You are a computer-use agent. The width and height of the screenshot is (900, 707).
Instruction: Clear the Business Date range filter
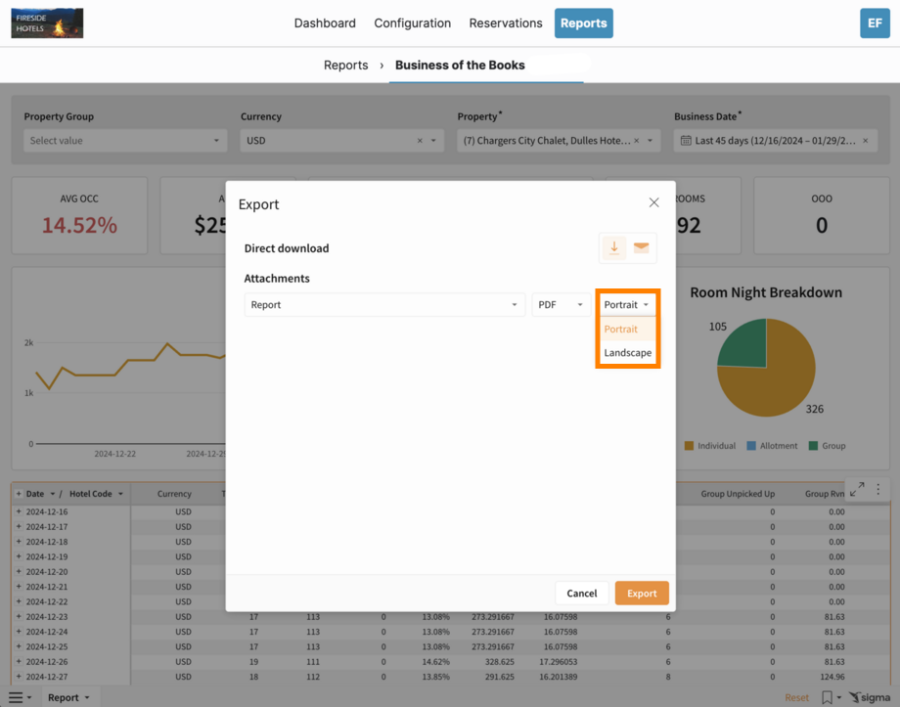[x=865, y=141]
